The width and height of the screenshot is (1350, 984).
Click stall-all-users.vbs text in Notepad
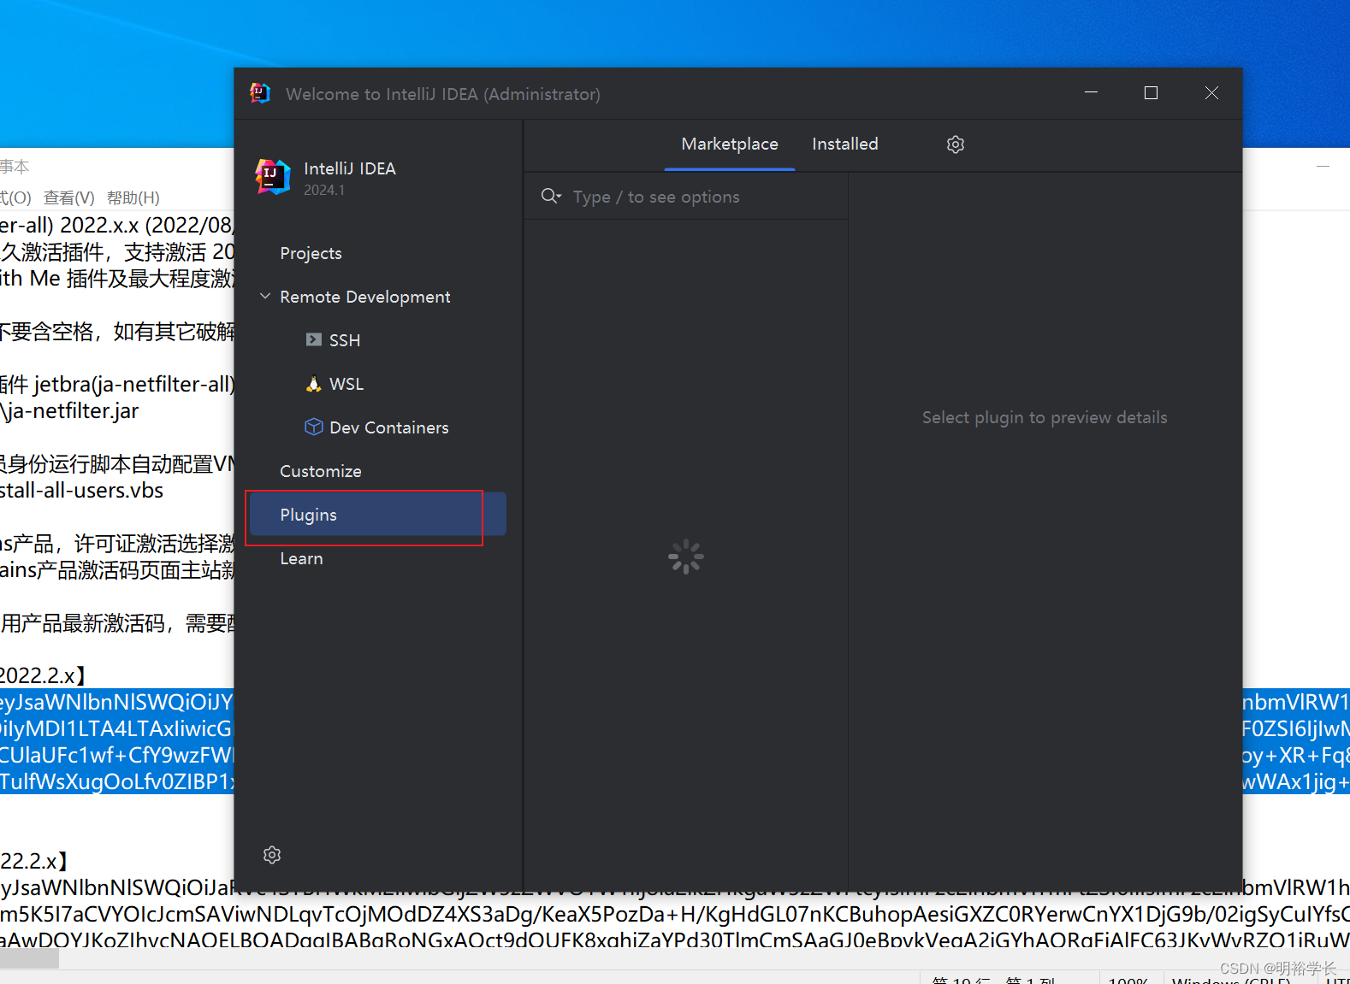click(81, 491)
